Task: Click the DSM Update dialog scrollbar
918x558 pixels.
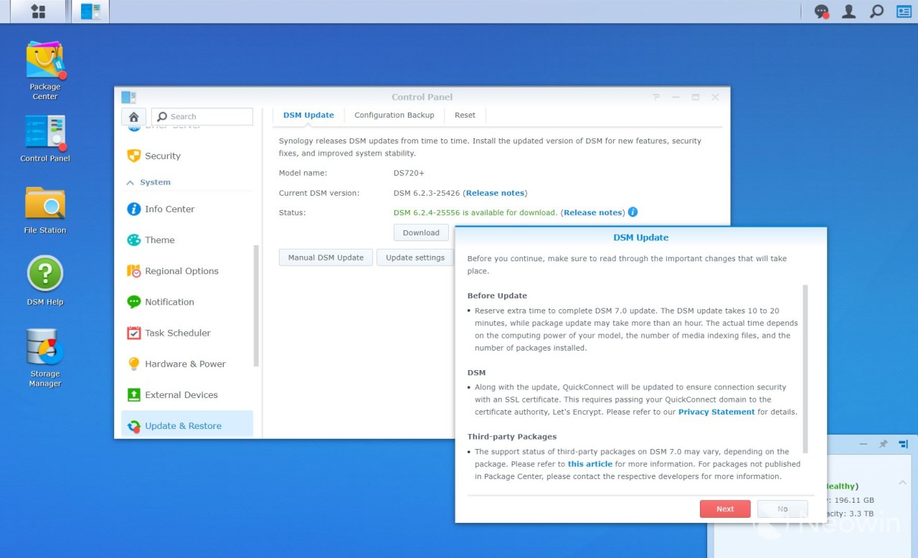Action: click(x=805, y=369)
